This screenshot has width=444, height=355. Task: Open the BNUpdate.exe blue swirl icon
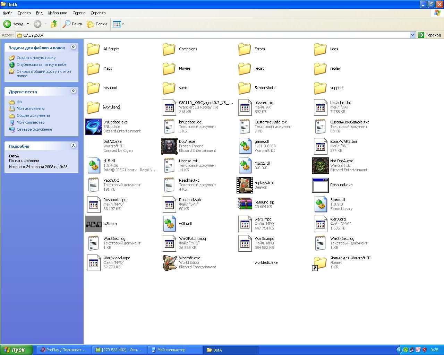(94, 127)
